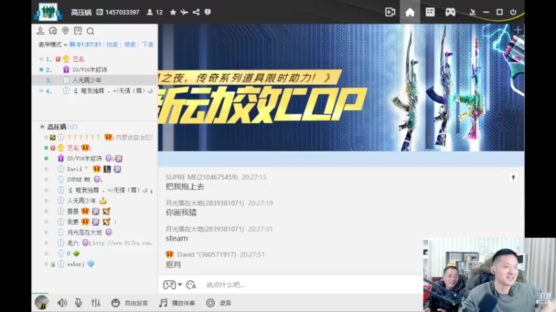Select 20/V16米修饰 in the channel member list

[x=95, y=159]
